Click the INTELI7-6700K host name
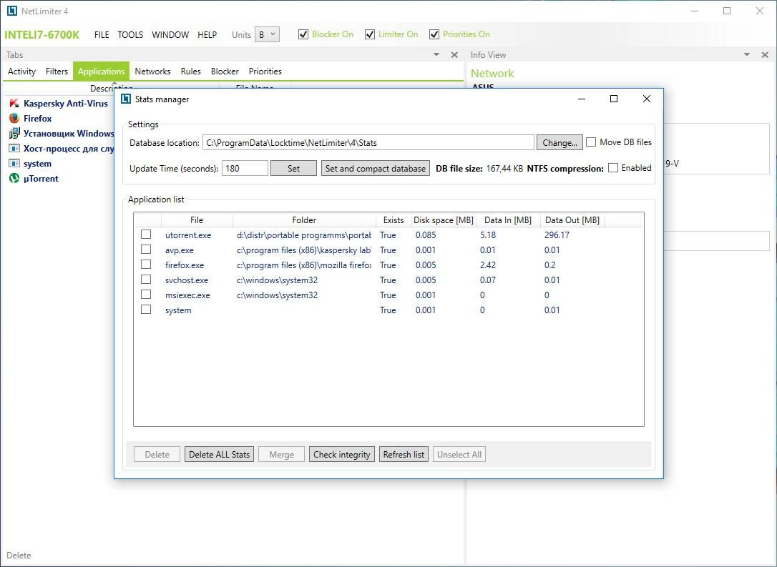The height and width of the screenshot is (567, 777). coord(41,34)
